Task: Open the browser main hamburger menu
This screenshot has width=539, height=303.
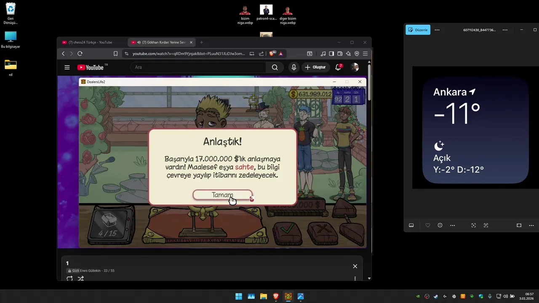Action: tap(365, 54)
